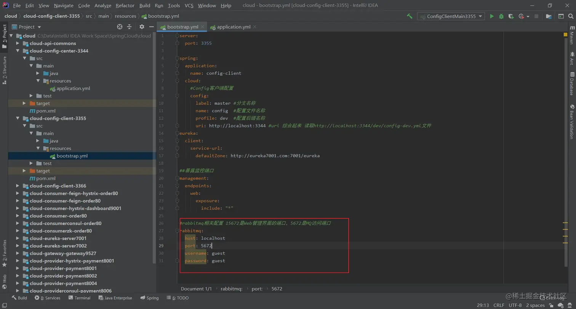The image size is (576, 309).
Task: Select cloud-providerconsul-payment8006 module
Action: [70, 291]
